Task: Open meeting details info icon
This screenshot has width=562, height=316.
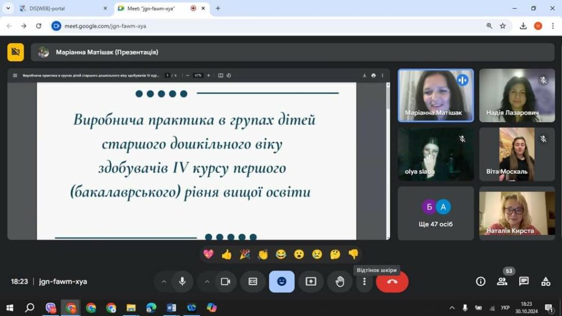Action: pyautogui.click(x=481, y=281)
